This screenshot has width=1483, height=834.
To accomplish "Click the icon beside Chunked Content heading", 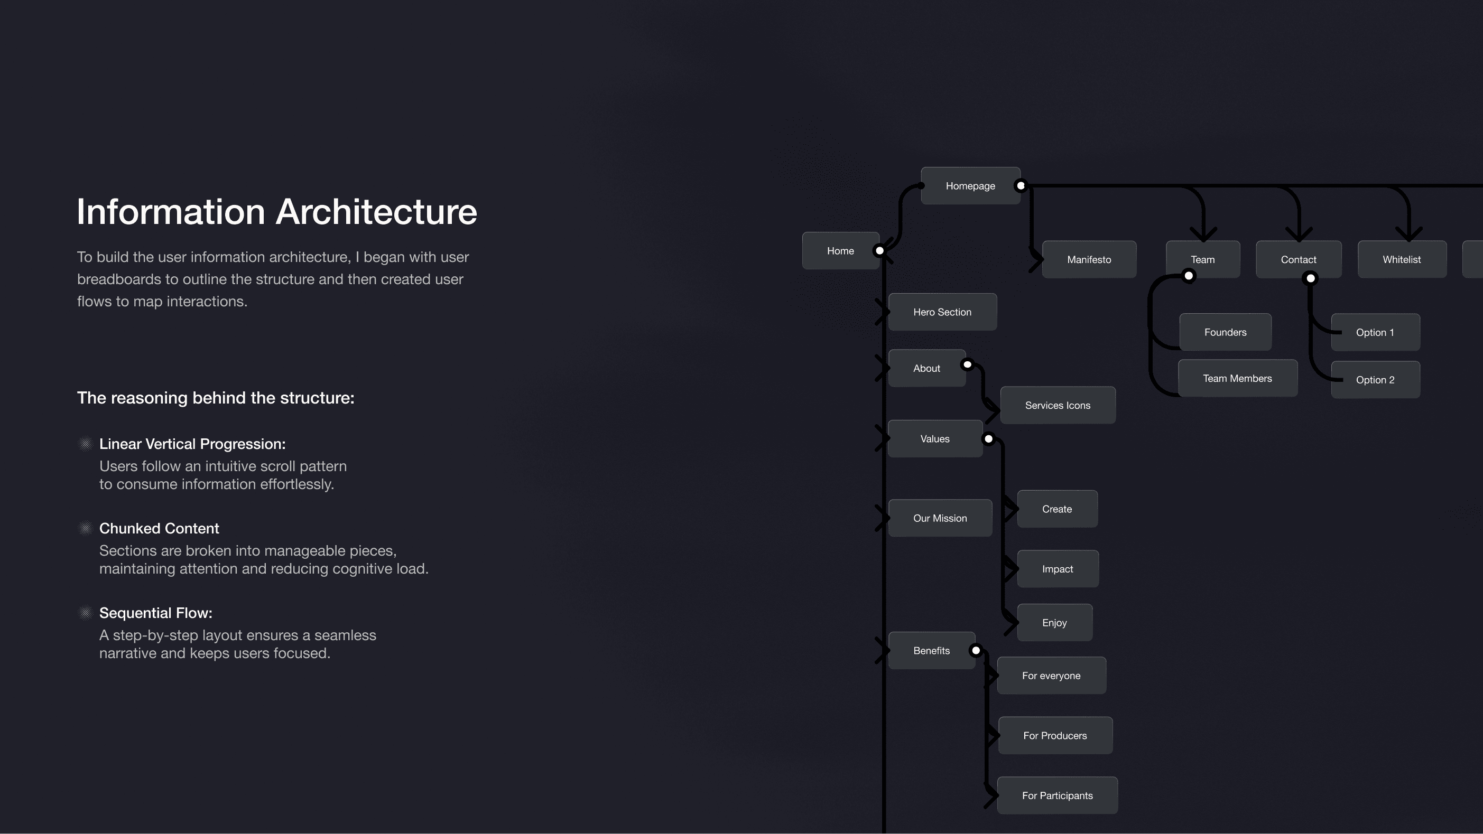I will (x=86, y=528).
